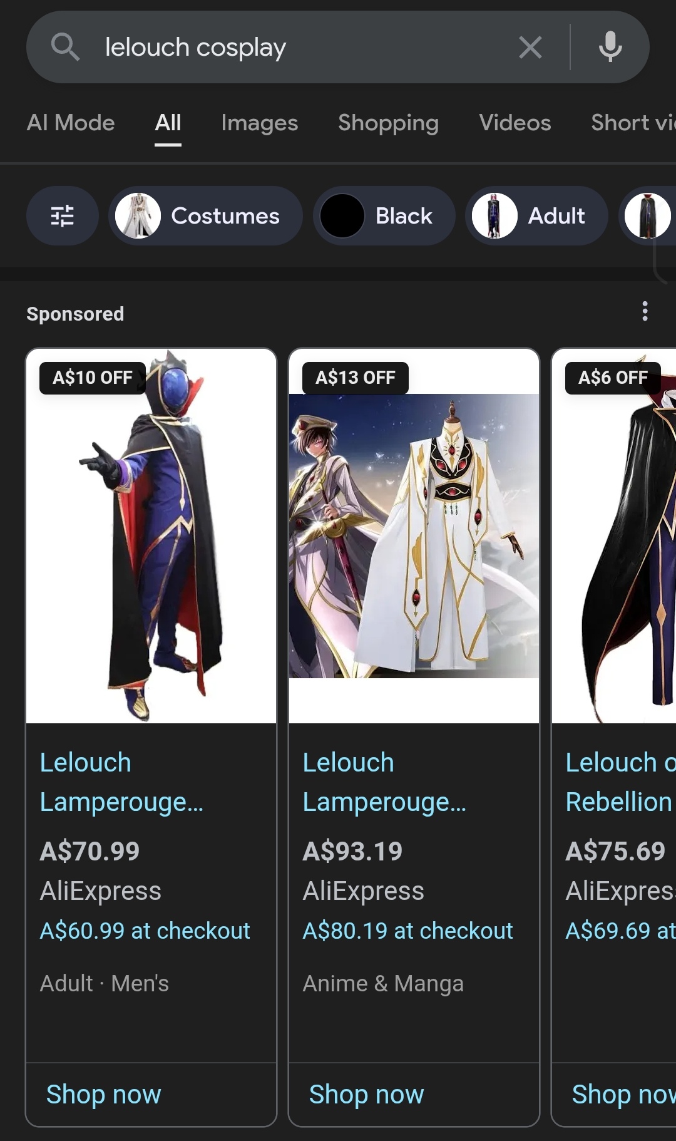Screen dimensions: 676x1141
Task: Switch to AI Mode tab
Action: tap(71, 123)
